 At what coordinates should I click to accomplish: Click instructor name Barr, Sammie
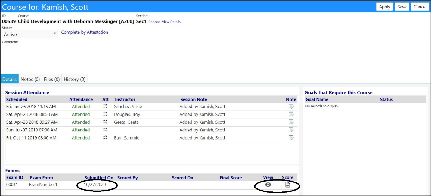[127, 138]
